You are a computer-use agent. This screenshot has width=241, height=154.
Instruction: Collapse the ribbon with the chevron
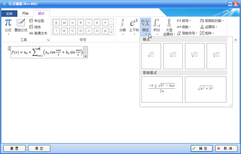(236, 40)
